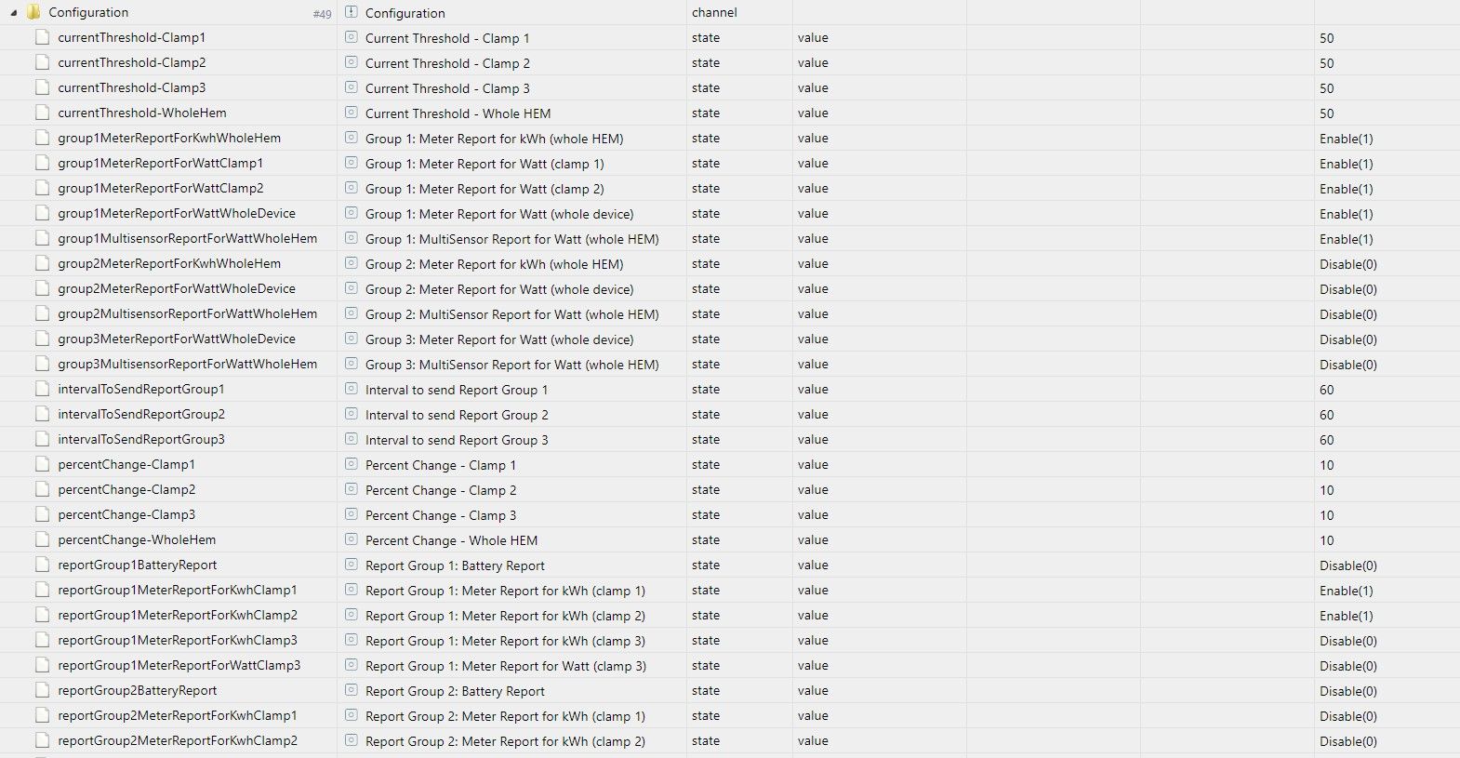Image resolution: width=1460 pixels, height=758 pixels.
Task: Click Enable(1) for Report Group 1 kWh (clamp 2)
Action: [1347, 616]
